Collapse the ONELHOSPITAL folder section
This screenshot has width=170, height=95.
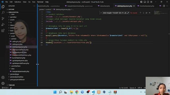(22, 12)
